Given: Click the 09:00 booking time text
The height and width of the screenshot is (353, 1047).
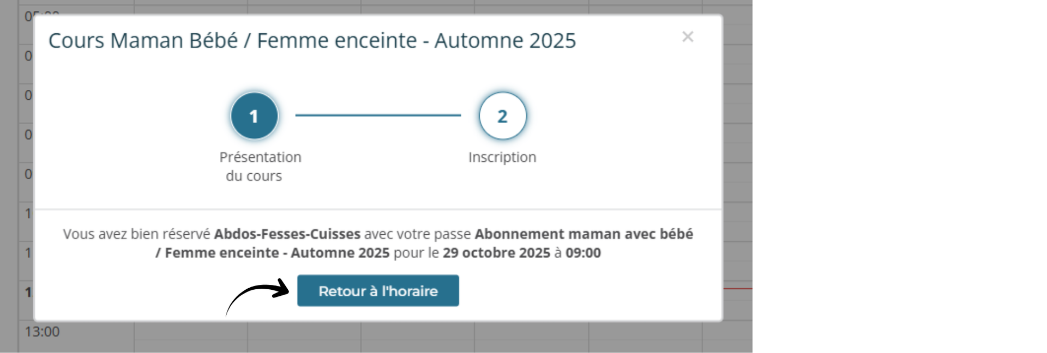Looking at the screenshot, I should tap(583, 253).
